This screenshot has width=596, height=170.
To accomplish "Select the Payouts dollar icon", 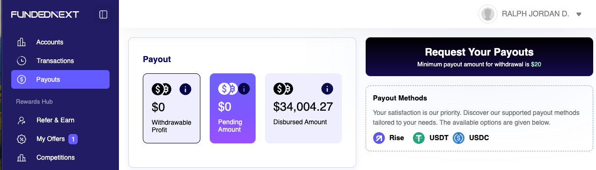I will tap(21, 79).
